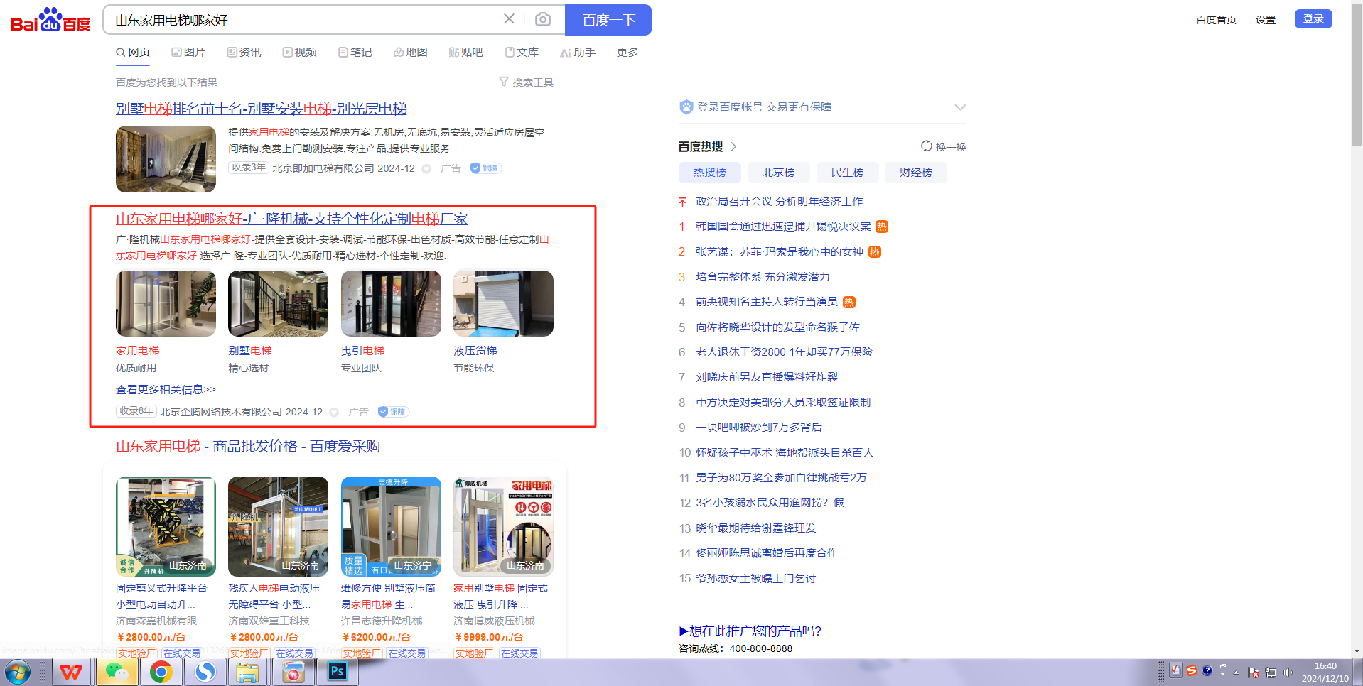This screenshot has width=1363, height=686.
Task: Open hot search 韩国国会通过迅速逮捕尹锡悦决议案
Action: pyautogui.click(x=783, y=227)
